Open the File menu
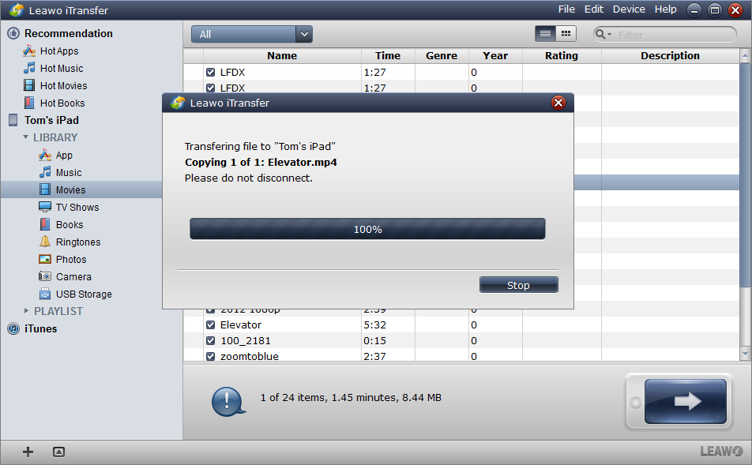 pos(566,9)
